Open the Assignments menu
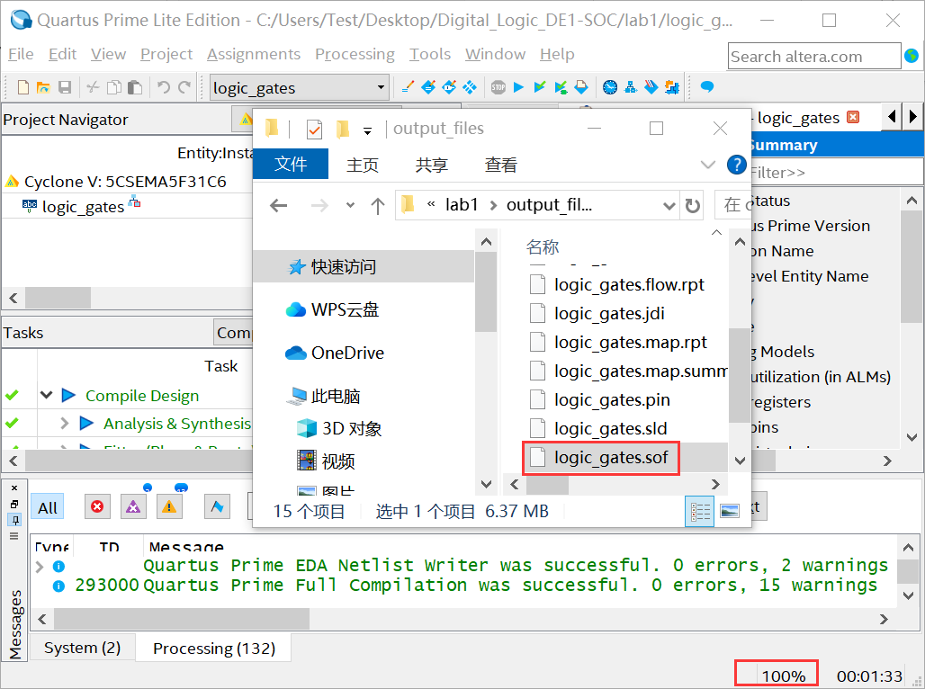 (254, 54)
